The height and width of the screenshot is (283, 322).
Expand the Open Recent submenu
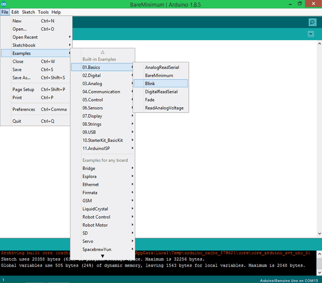pyautogui.click(x=36, y=37)
